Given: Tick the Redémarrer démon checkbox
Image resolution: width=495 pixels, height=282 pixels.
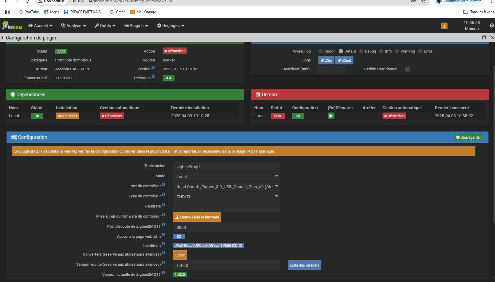Looking at the screenshot, I should tap(407, 69).
